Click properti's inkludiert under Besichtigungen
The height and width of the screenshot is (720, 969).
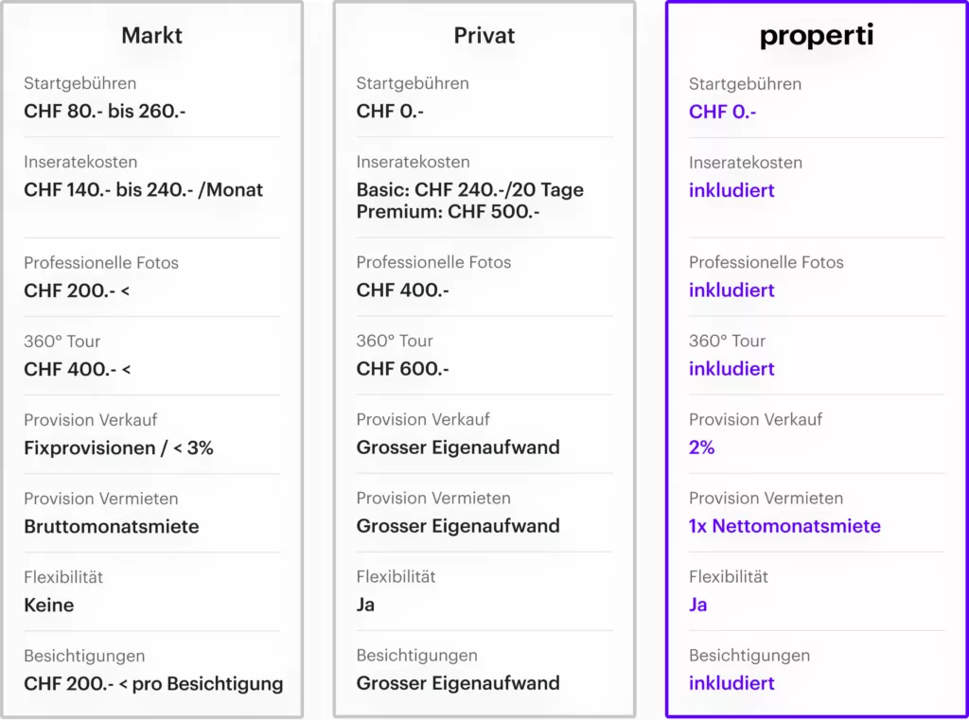731,683
